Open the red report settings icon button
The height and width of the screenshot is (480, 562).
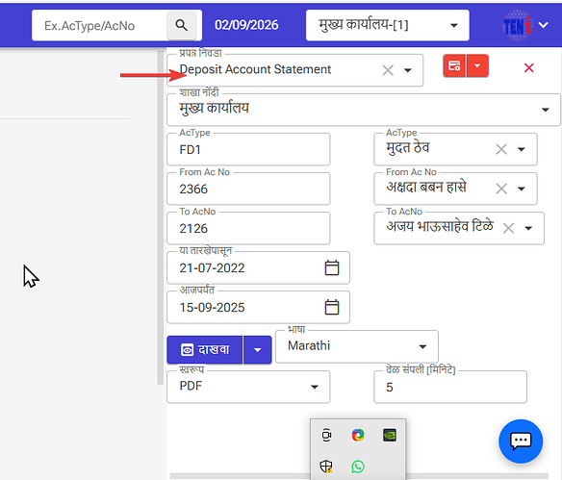[454, 66]
